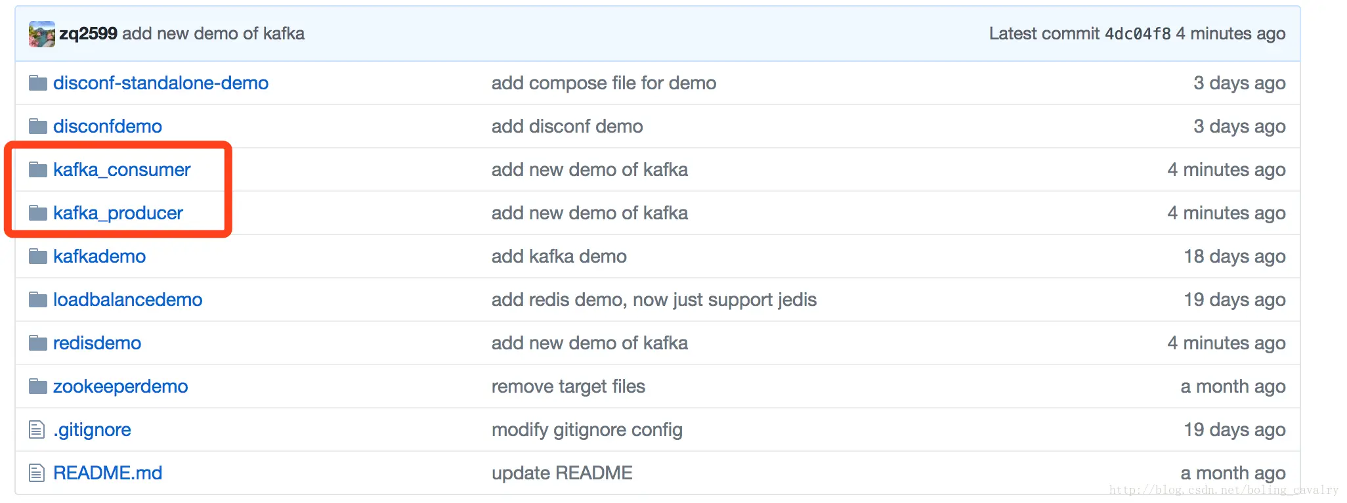
Task: Open the zq2599 author profile link
Action: (x=88, y=33)
